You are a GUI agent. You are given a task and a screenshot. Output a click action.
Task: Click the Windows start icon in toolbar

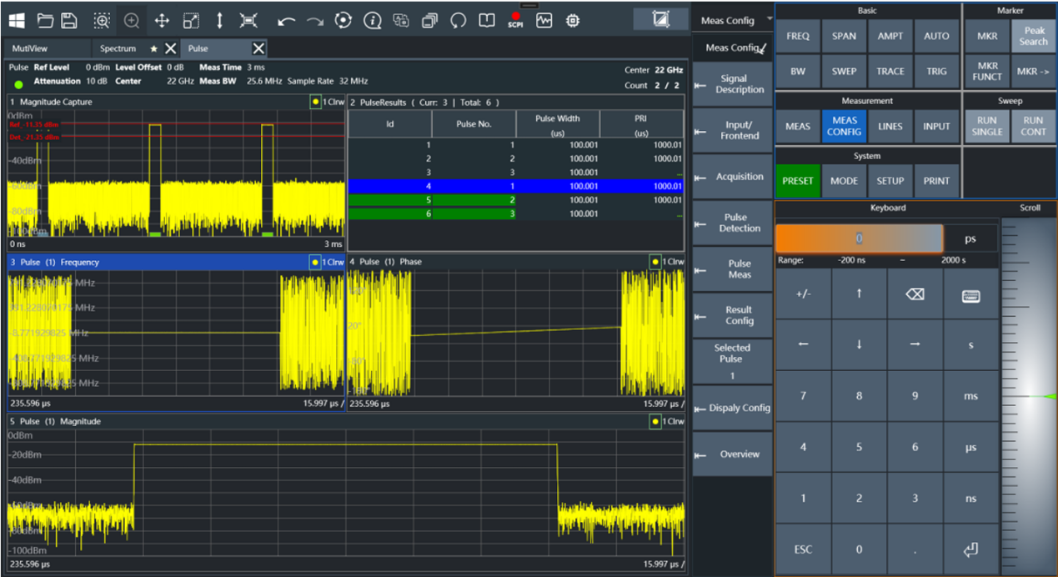click(x=18, y=20)
